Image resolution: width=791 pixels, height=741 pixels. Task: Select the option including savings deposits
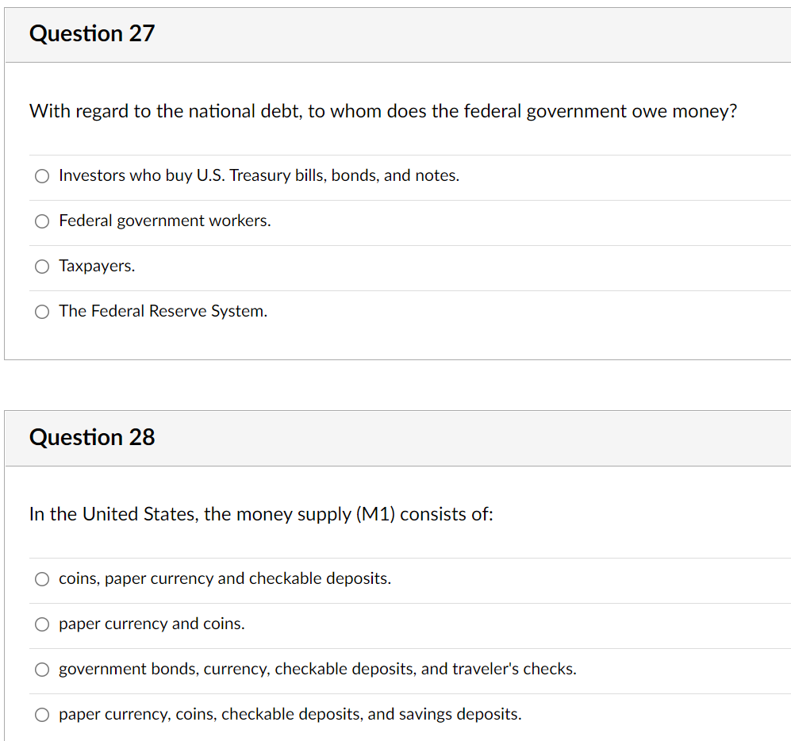click(41, 714)
